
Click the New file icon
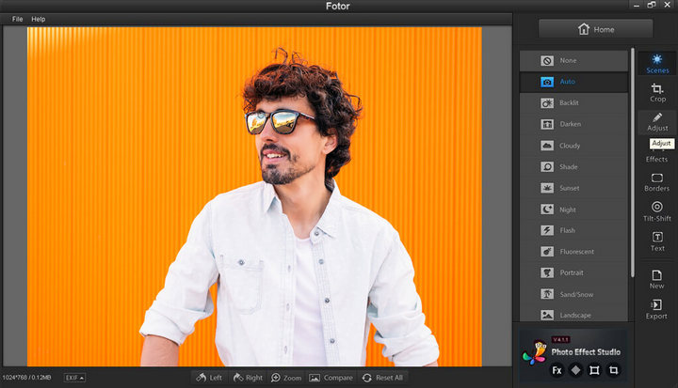tap(657, 279)
